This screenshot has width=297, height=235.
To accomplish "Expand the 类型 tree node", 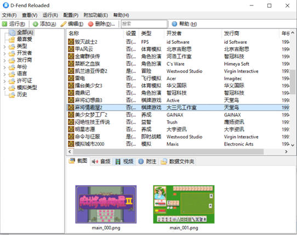I will [5, 47].
